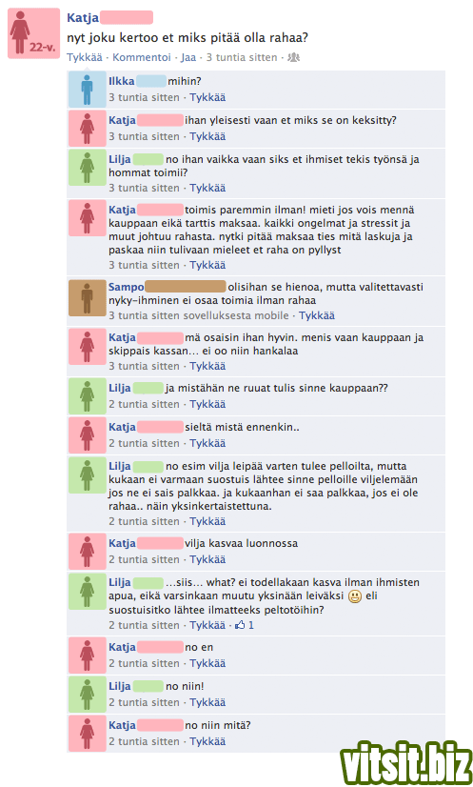Viewport: 473px width, 787px height.
Task: Click Katja's 22-v. profile avatar
Action: (33, 33)
